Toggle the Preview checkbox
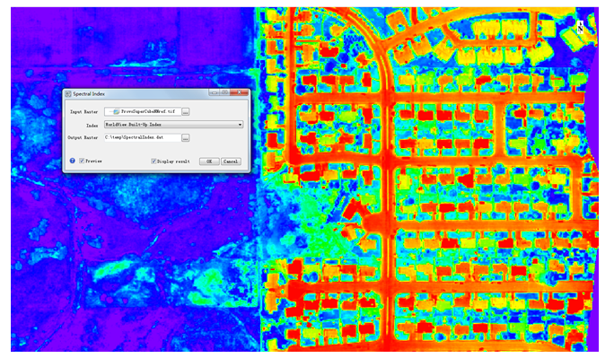614x358 pixels. 82,161
